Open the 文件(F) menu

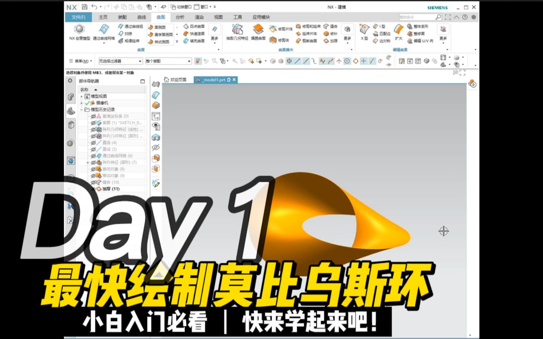click(x=79, y=17)
